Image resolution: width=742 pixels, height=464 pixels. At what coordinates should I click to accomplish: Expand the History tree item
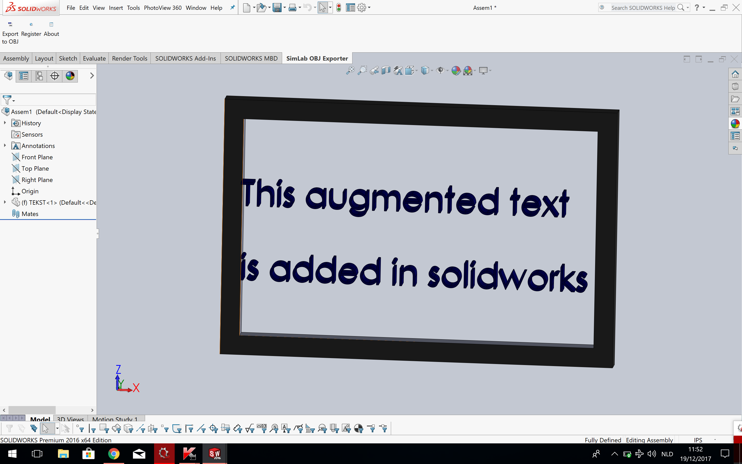(x=5, y=123)
